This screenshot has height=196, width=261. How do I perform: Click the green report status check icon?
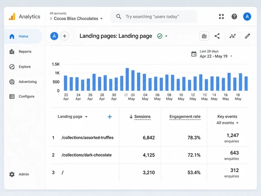[x=160, y=36]
